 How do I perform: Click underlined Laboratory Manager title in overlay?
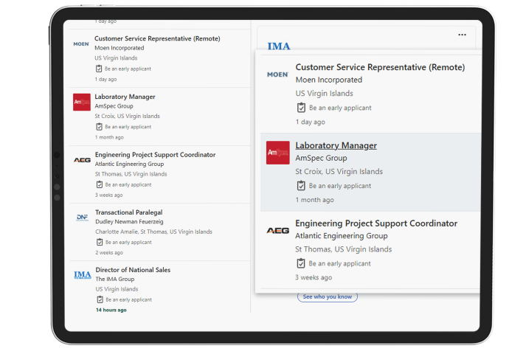pos(336,145)
